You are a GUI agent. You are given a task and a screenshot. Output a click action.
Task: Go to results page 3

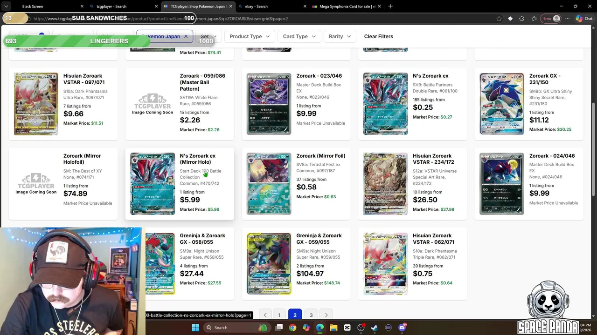(x=311, y=315)
